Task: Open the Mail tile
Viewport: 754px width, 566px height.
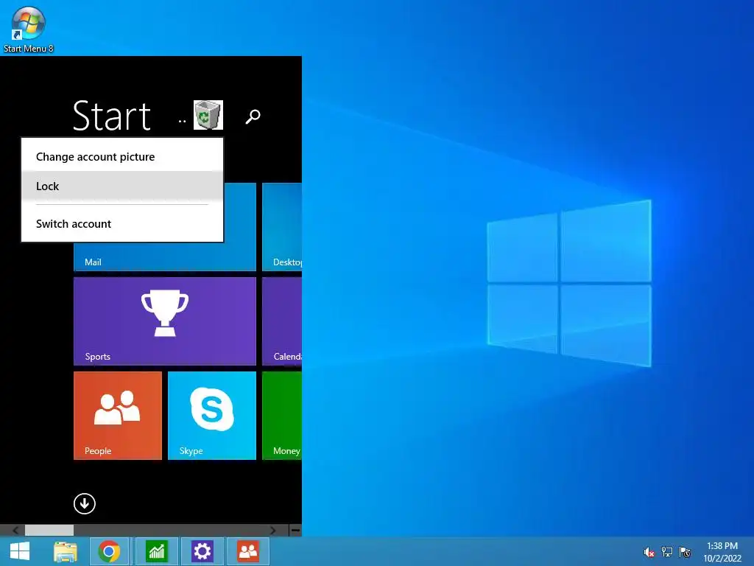Action: point(164,256)
